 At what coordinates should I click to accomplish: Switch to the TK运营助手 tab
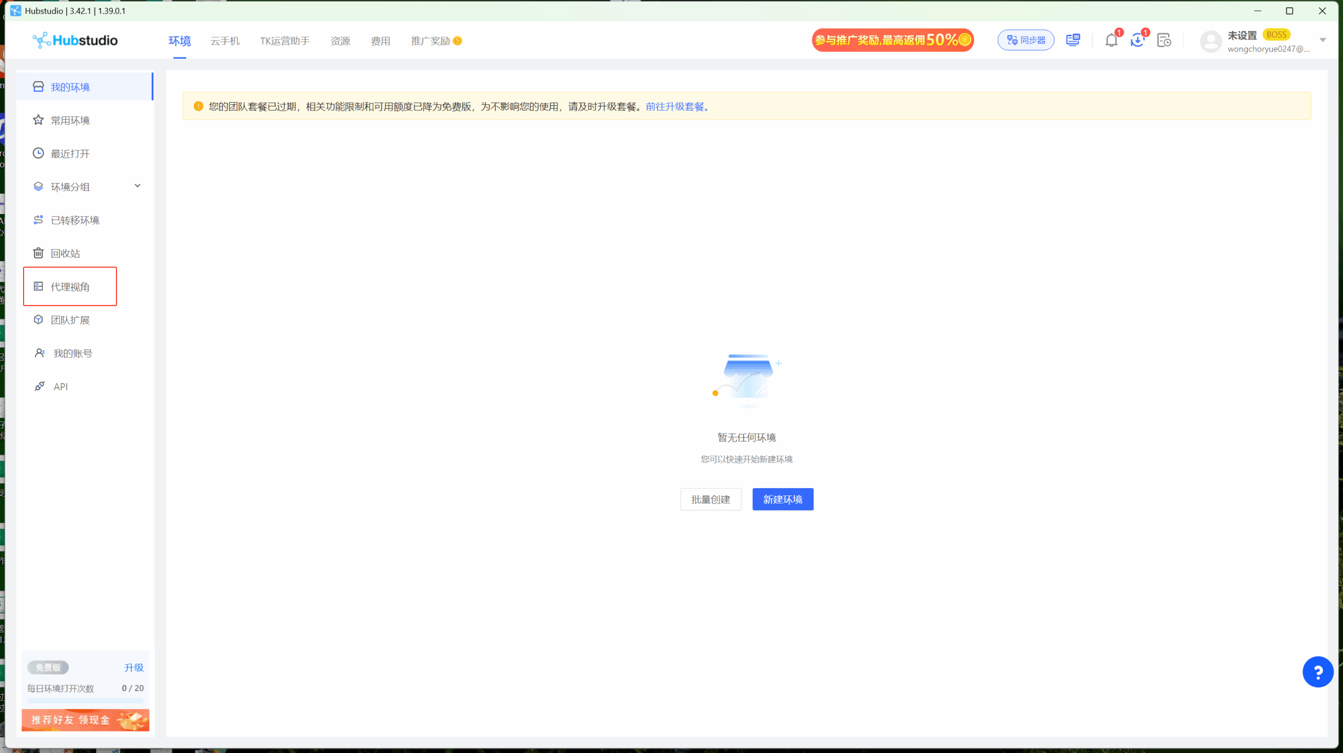284,40
